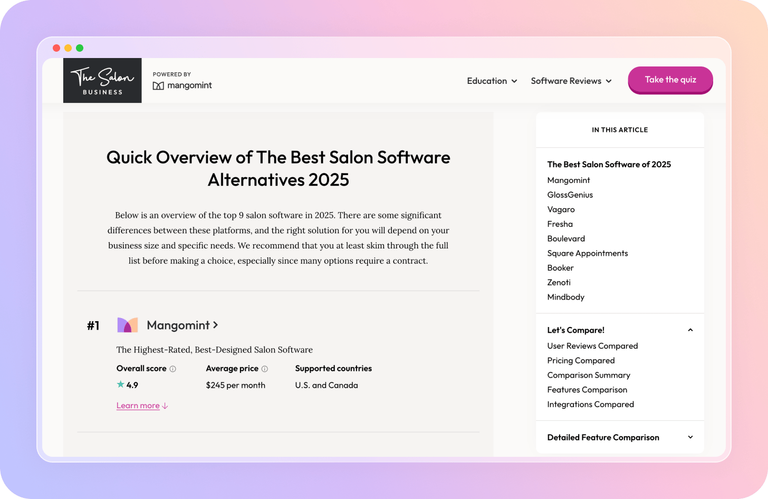The image size is (768, 499).
Task: Show info for Overall score
Action: click(173, 369)
